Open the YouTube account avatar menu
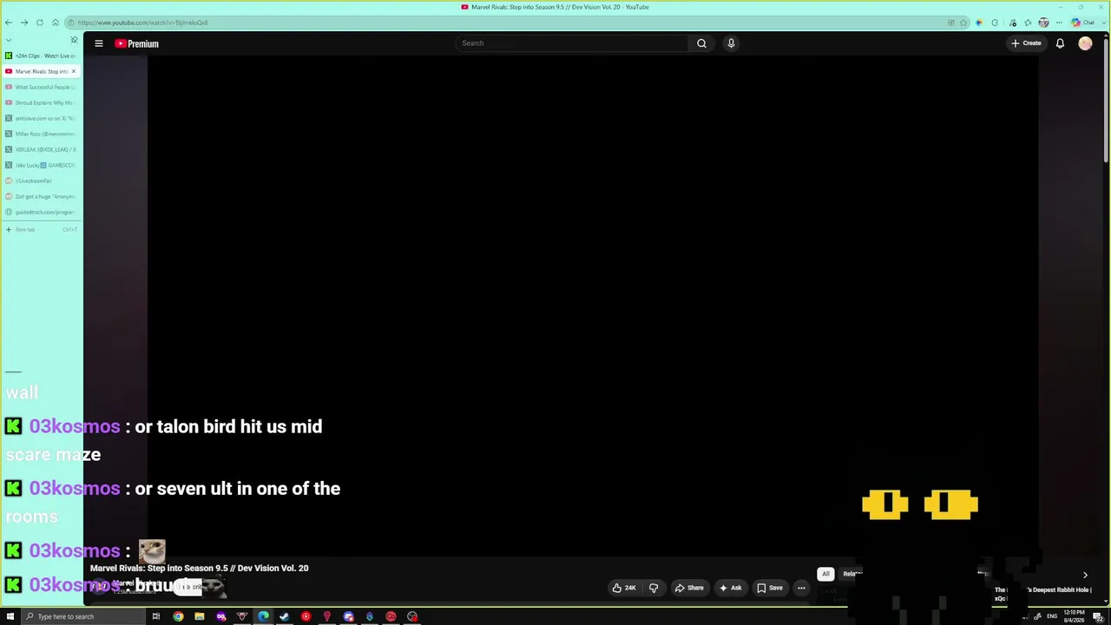Image resolution: width=1111 pixels, height=625 pixels. click(1085, 43)
